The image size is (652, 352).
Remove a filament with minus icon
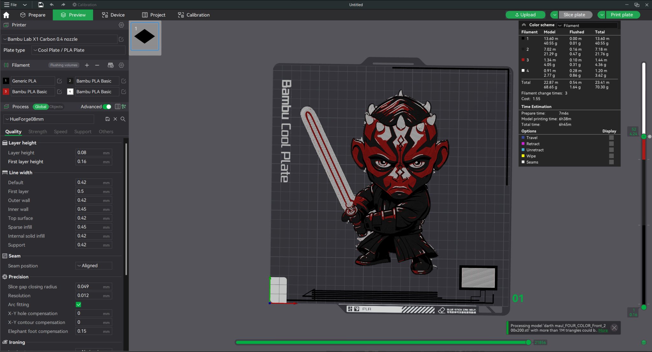97,65
